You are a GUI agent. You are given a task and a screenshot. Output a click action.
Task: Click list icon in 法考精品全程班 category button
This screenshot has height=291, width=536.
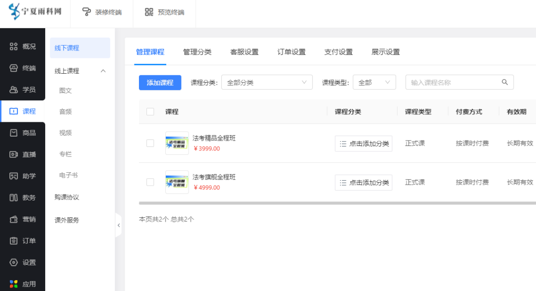pos(343,144)
